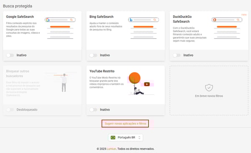Screen dimensions: 251x153
Task: Click Inativo label under Google SafeSearch
Action: click(x=21, y=55)
